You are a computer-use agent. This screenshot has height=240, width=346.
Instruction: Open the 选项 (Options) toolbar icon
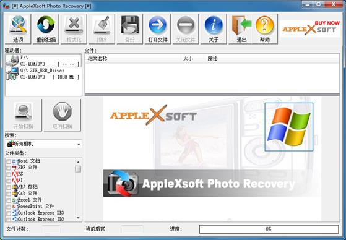click(18, 29)
